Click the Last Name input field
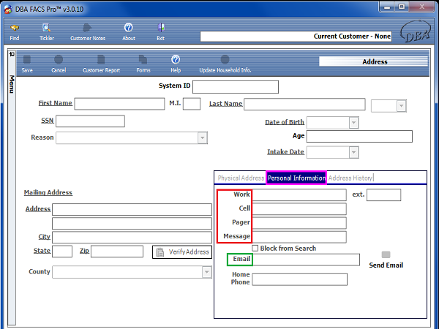 pyautogui.click(x=304, y=105)
